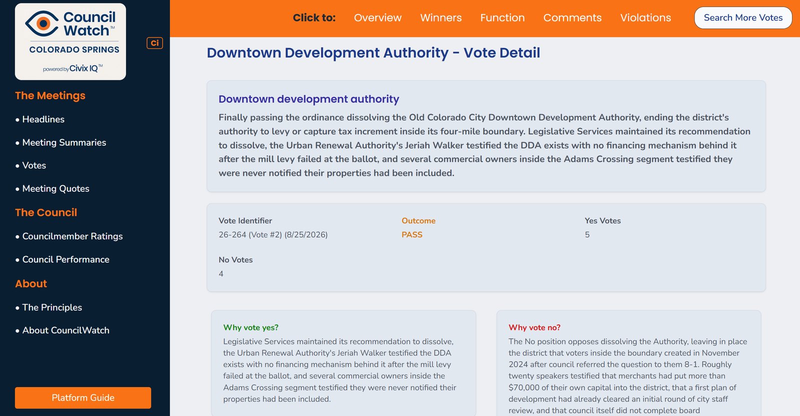Click the 'Why vote no?' heading

pos(534,328)
